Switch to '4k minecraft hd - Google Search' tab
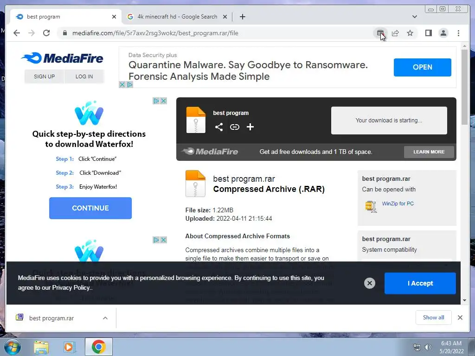 177,17
